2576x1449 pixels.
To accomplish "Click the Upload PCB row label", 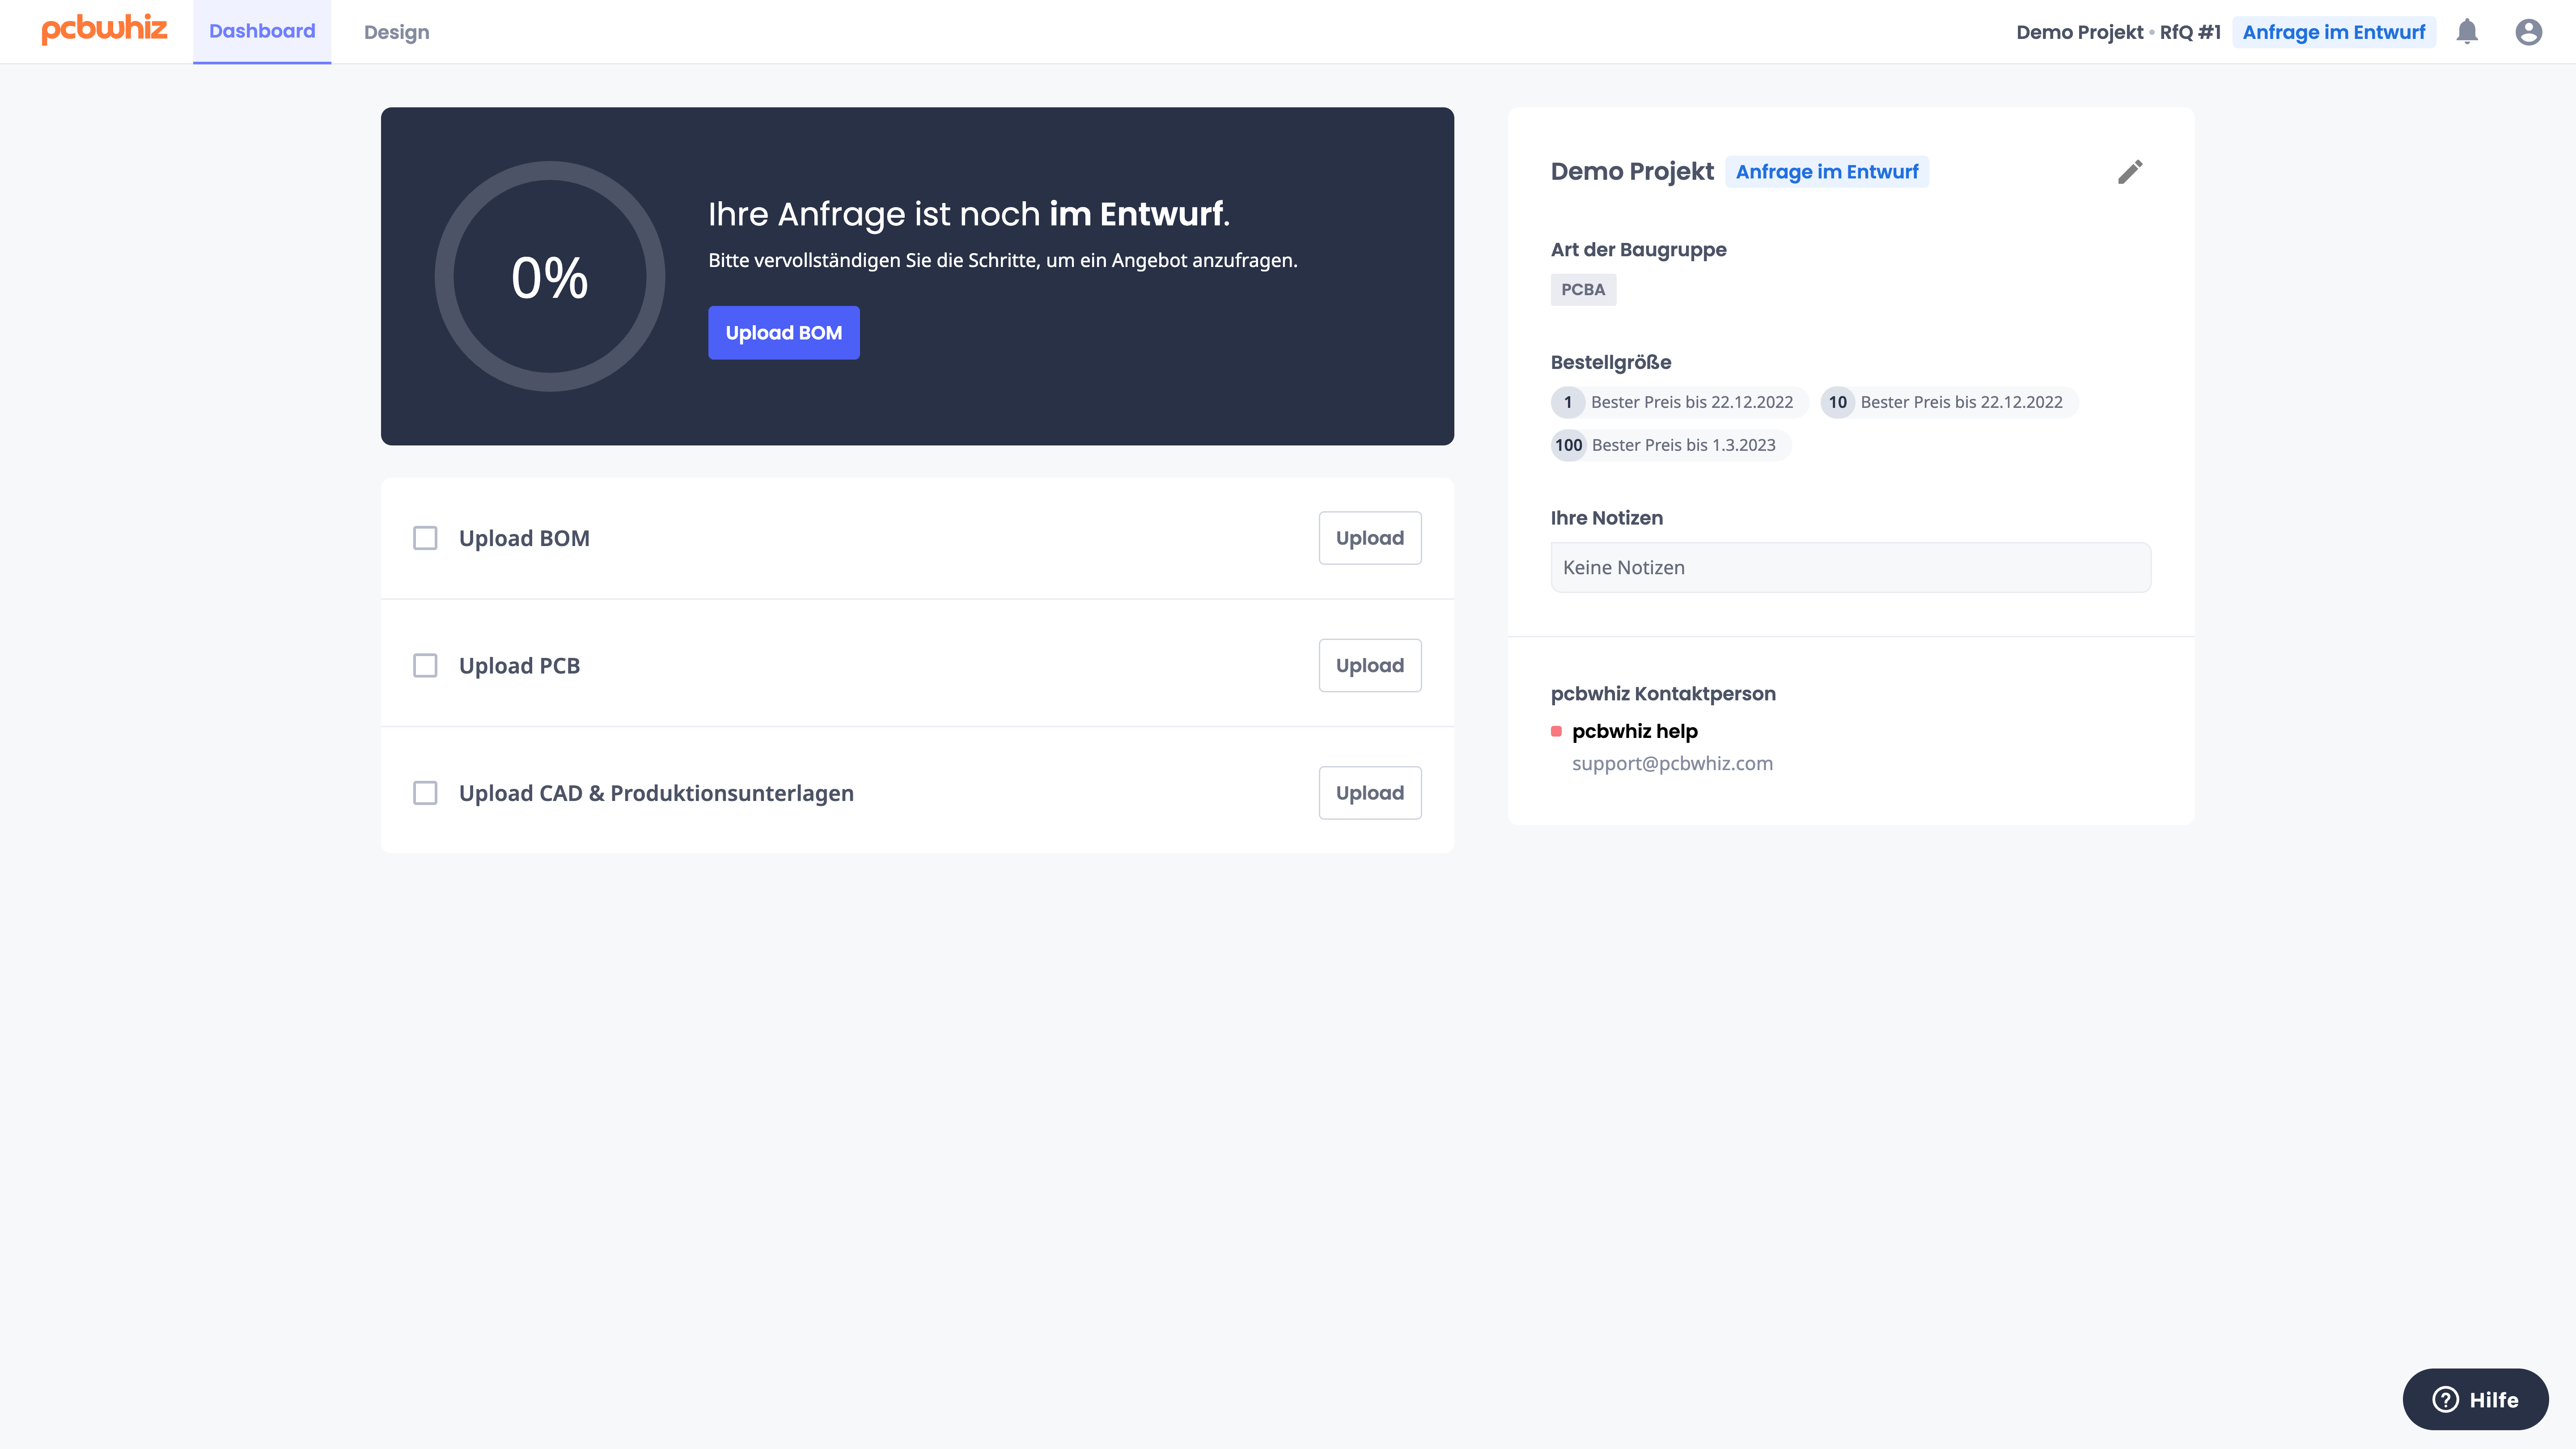I will click(519, 665).
